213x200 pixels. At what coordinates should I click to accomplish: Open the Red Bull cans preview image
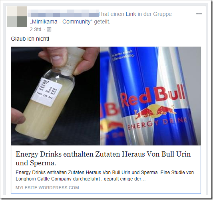pyautogui.click(x=151, y=96)
